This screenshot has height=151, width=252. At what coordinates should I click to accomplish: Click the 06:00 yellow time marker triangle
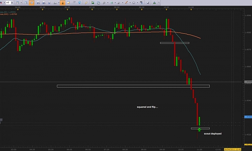[67, 10]
